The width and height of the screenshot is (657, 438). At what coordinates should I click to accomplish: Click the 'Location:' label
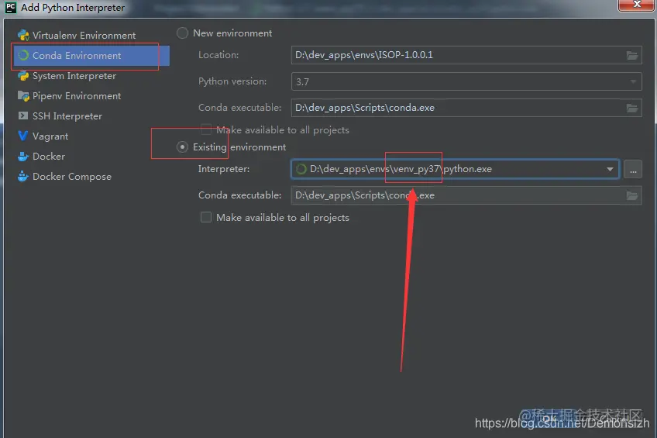[x=218, y=55]
